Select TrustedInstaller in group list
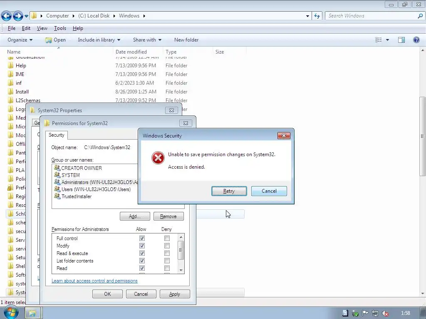Image resolution: width=426 pixels, height=319 pixels. click(x=73, y=196)
